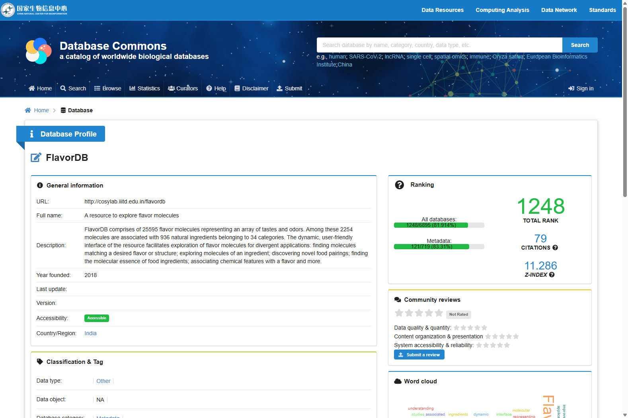Image resolution: width=628 pixels, height=418 pixels.
Task: Click the help icon beside Z-INDEX
Action: 552,275
